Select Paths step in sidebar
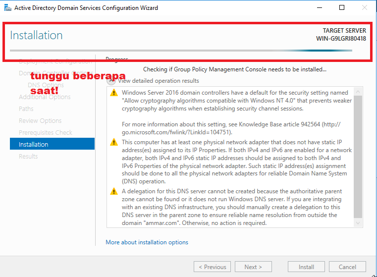 26,109
